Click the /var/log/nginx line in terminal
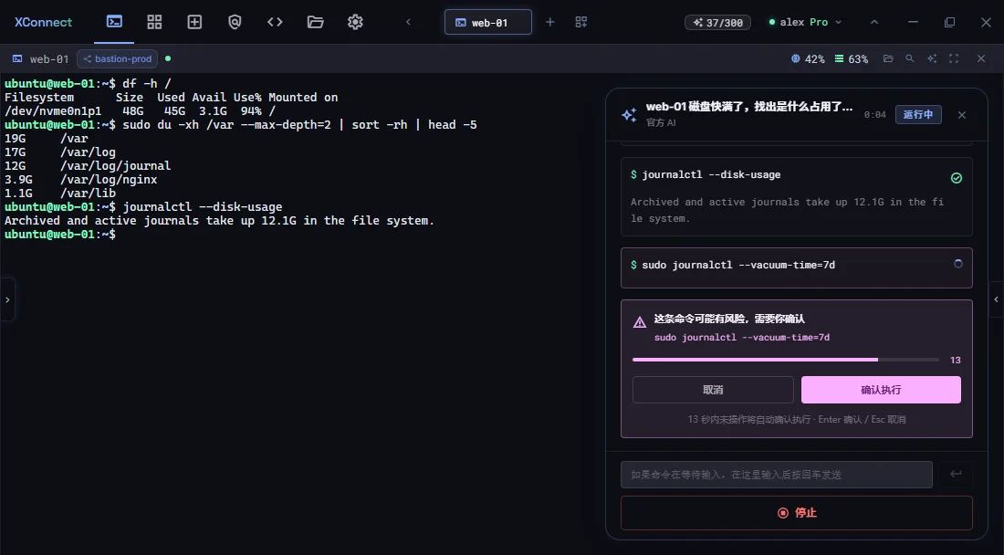The width and height of the screenshot is (1004, 555). coord(80,179)
